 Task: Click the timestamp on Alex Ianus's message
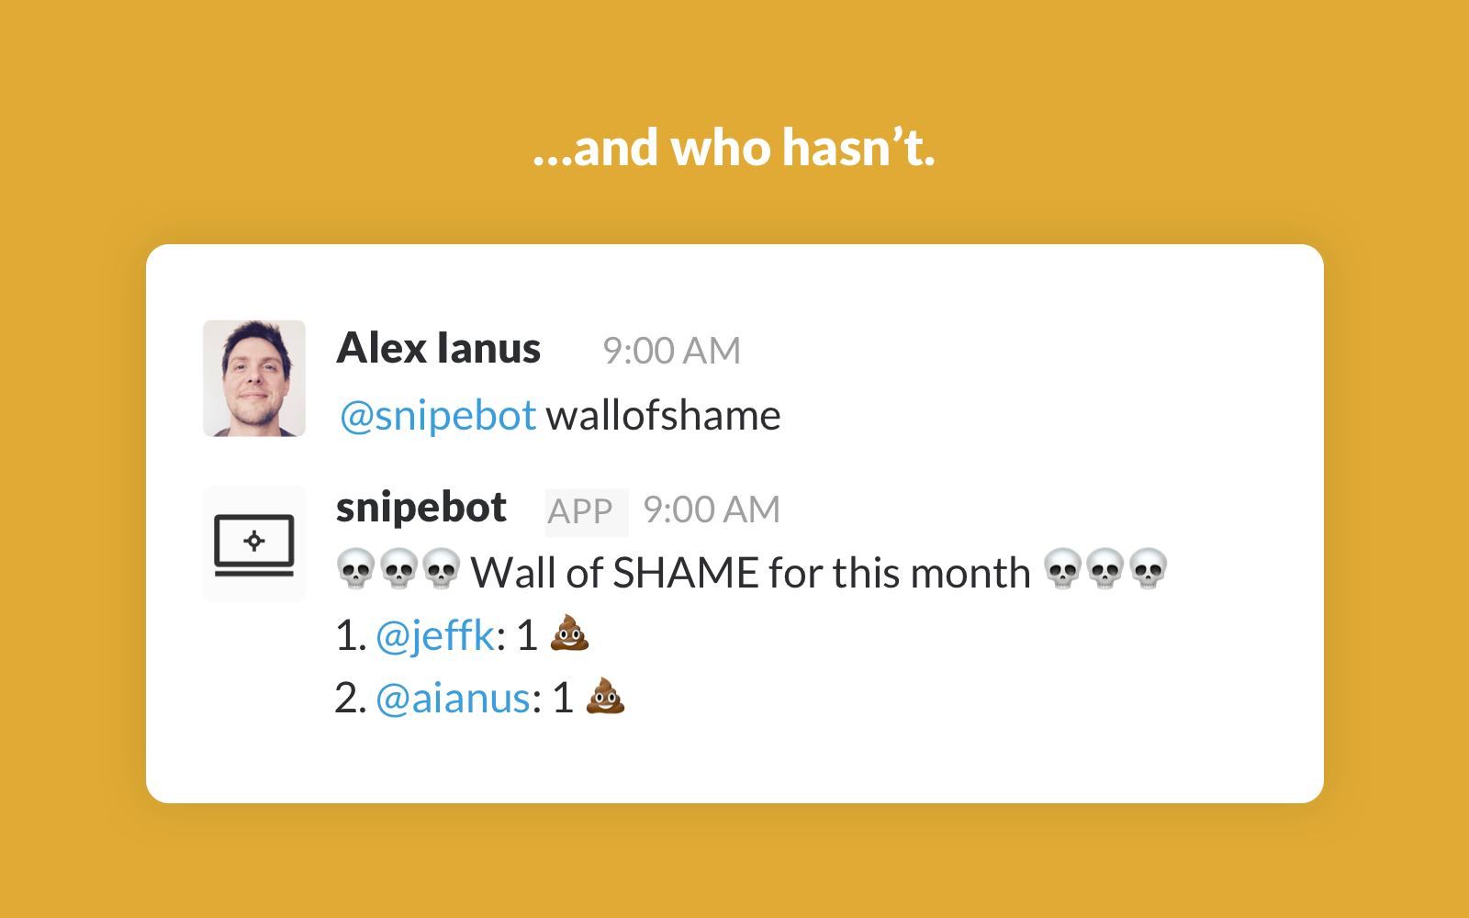671,351
